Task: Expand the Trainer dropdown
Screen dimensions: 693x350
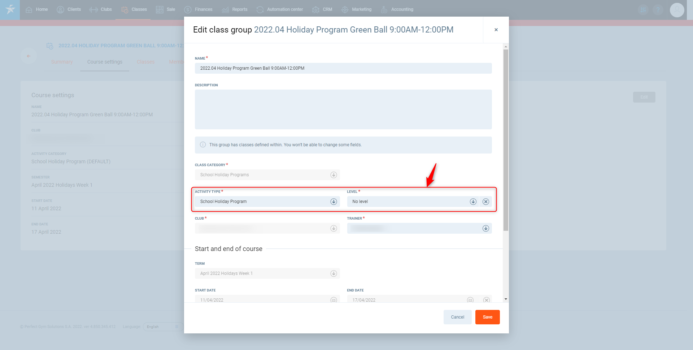Action: pos(486,228)
